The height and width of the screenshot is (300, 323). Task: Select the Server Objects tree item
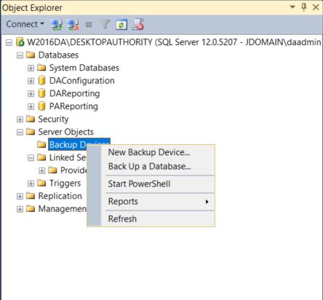pyautogui.click(x=65, y=132)
